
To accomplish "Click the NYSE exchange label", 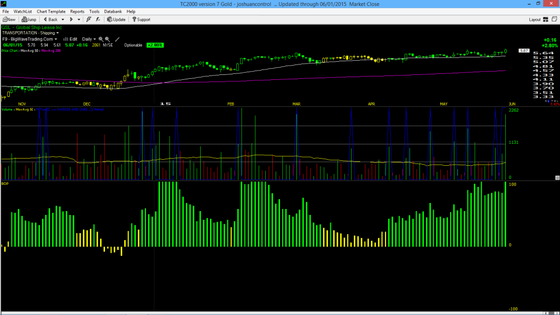I will pos(108,45).
